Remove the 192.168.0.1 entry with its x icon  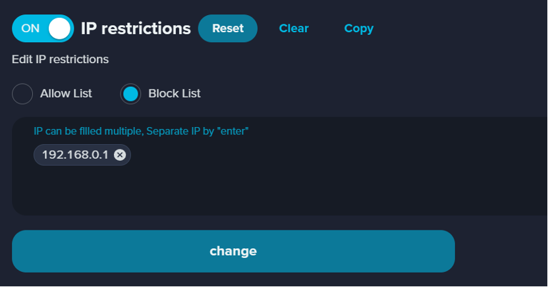pyautogui.click(x=120, y=155)
